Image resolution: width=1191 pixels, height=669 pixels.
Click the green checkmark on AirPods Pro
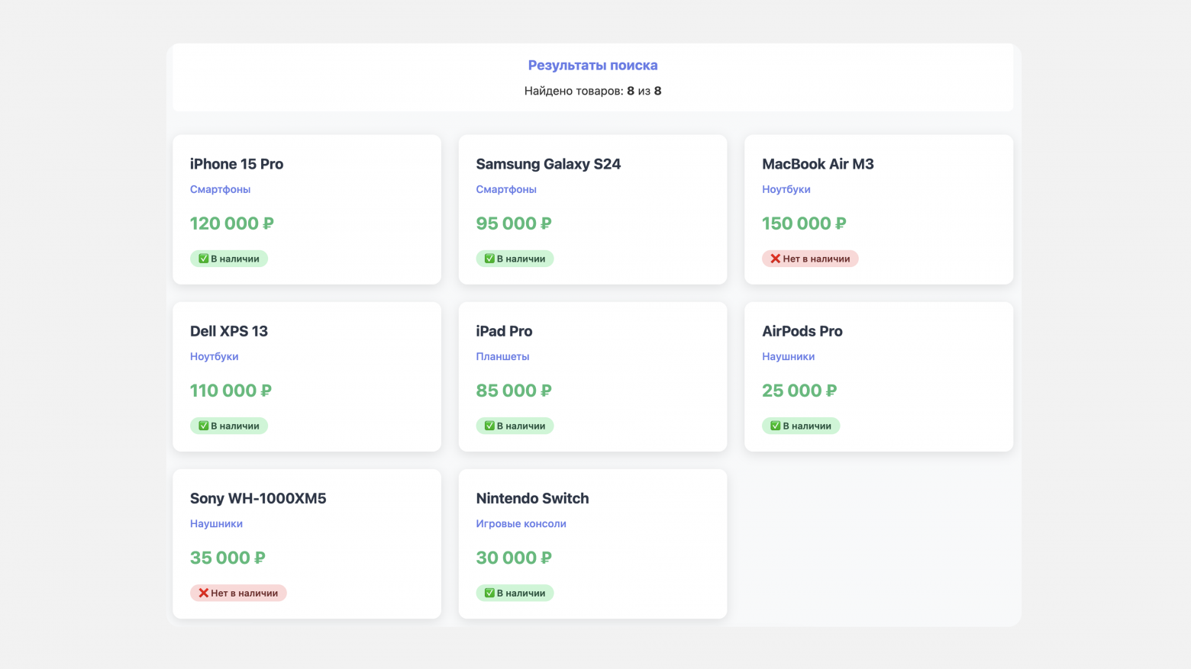775,426
